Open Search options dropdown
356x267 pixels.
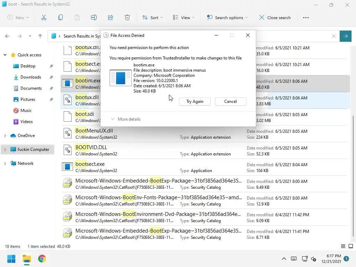click(x=227, y=17)
